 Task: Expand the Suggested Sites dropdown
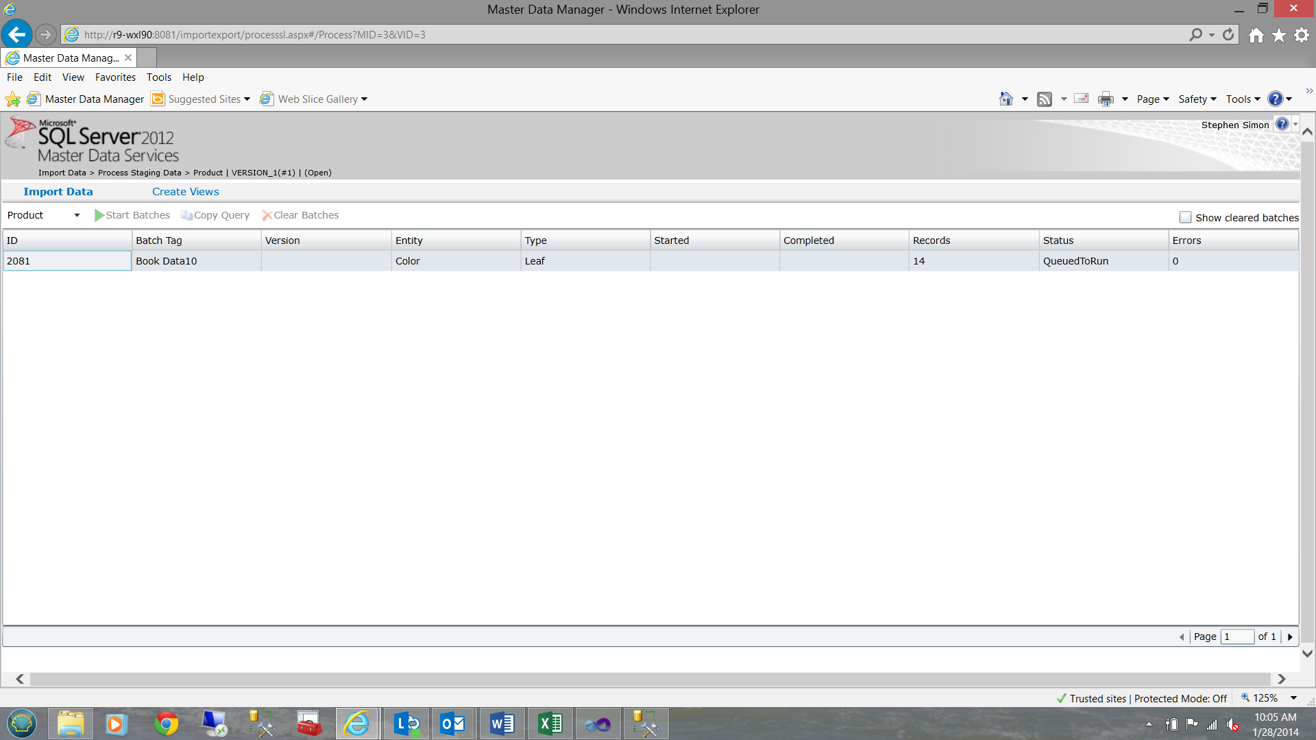pyautogui.click(x=247, y=99)
